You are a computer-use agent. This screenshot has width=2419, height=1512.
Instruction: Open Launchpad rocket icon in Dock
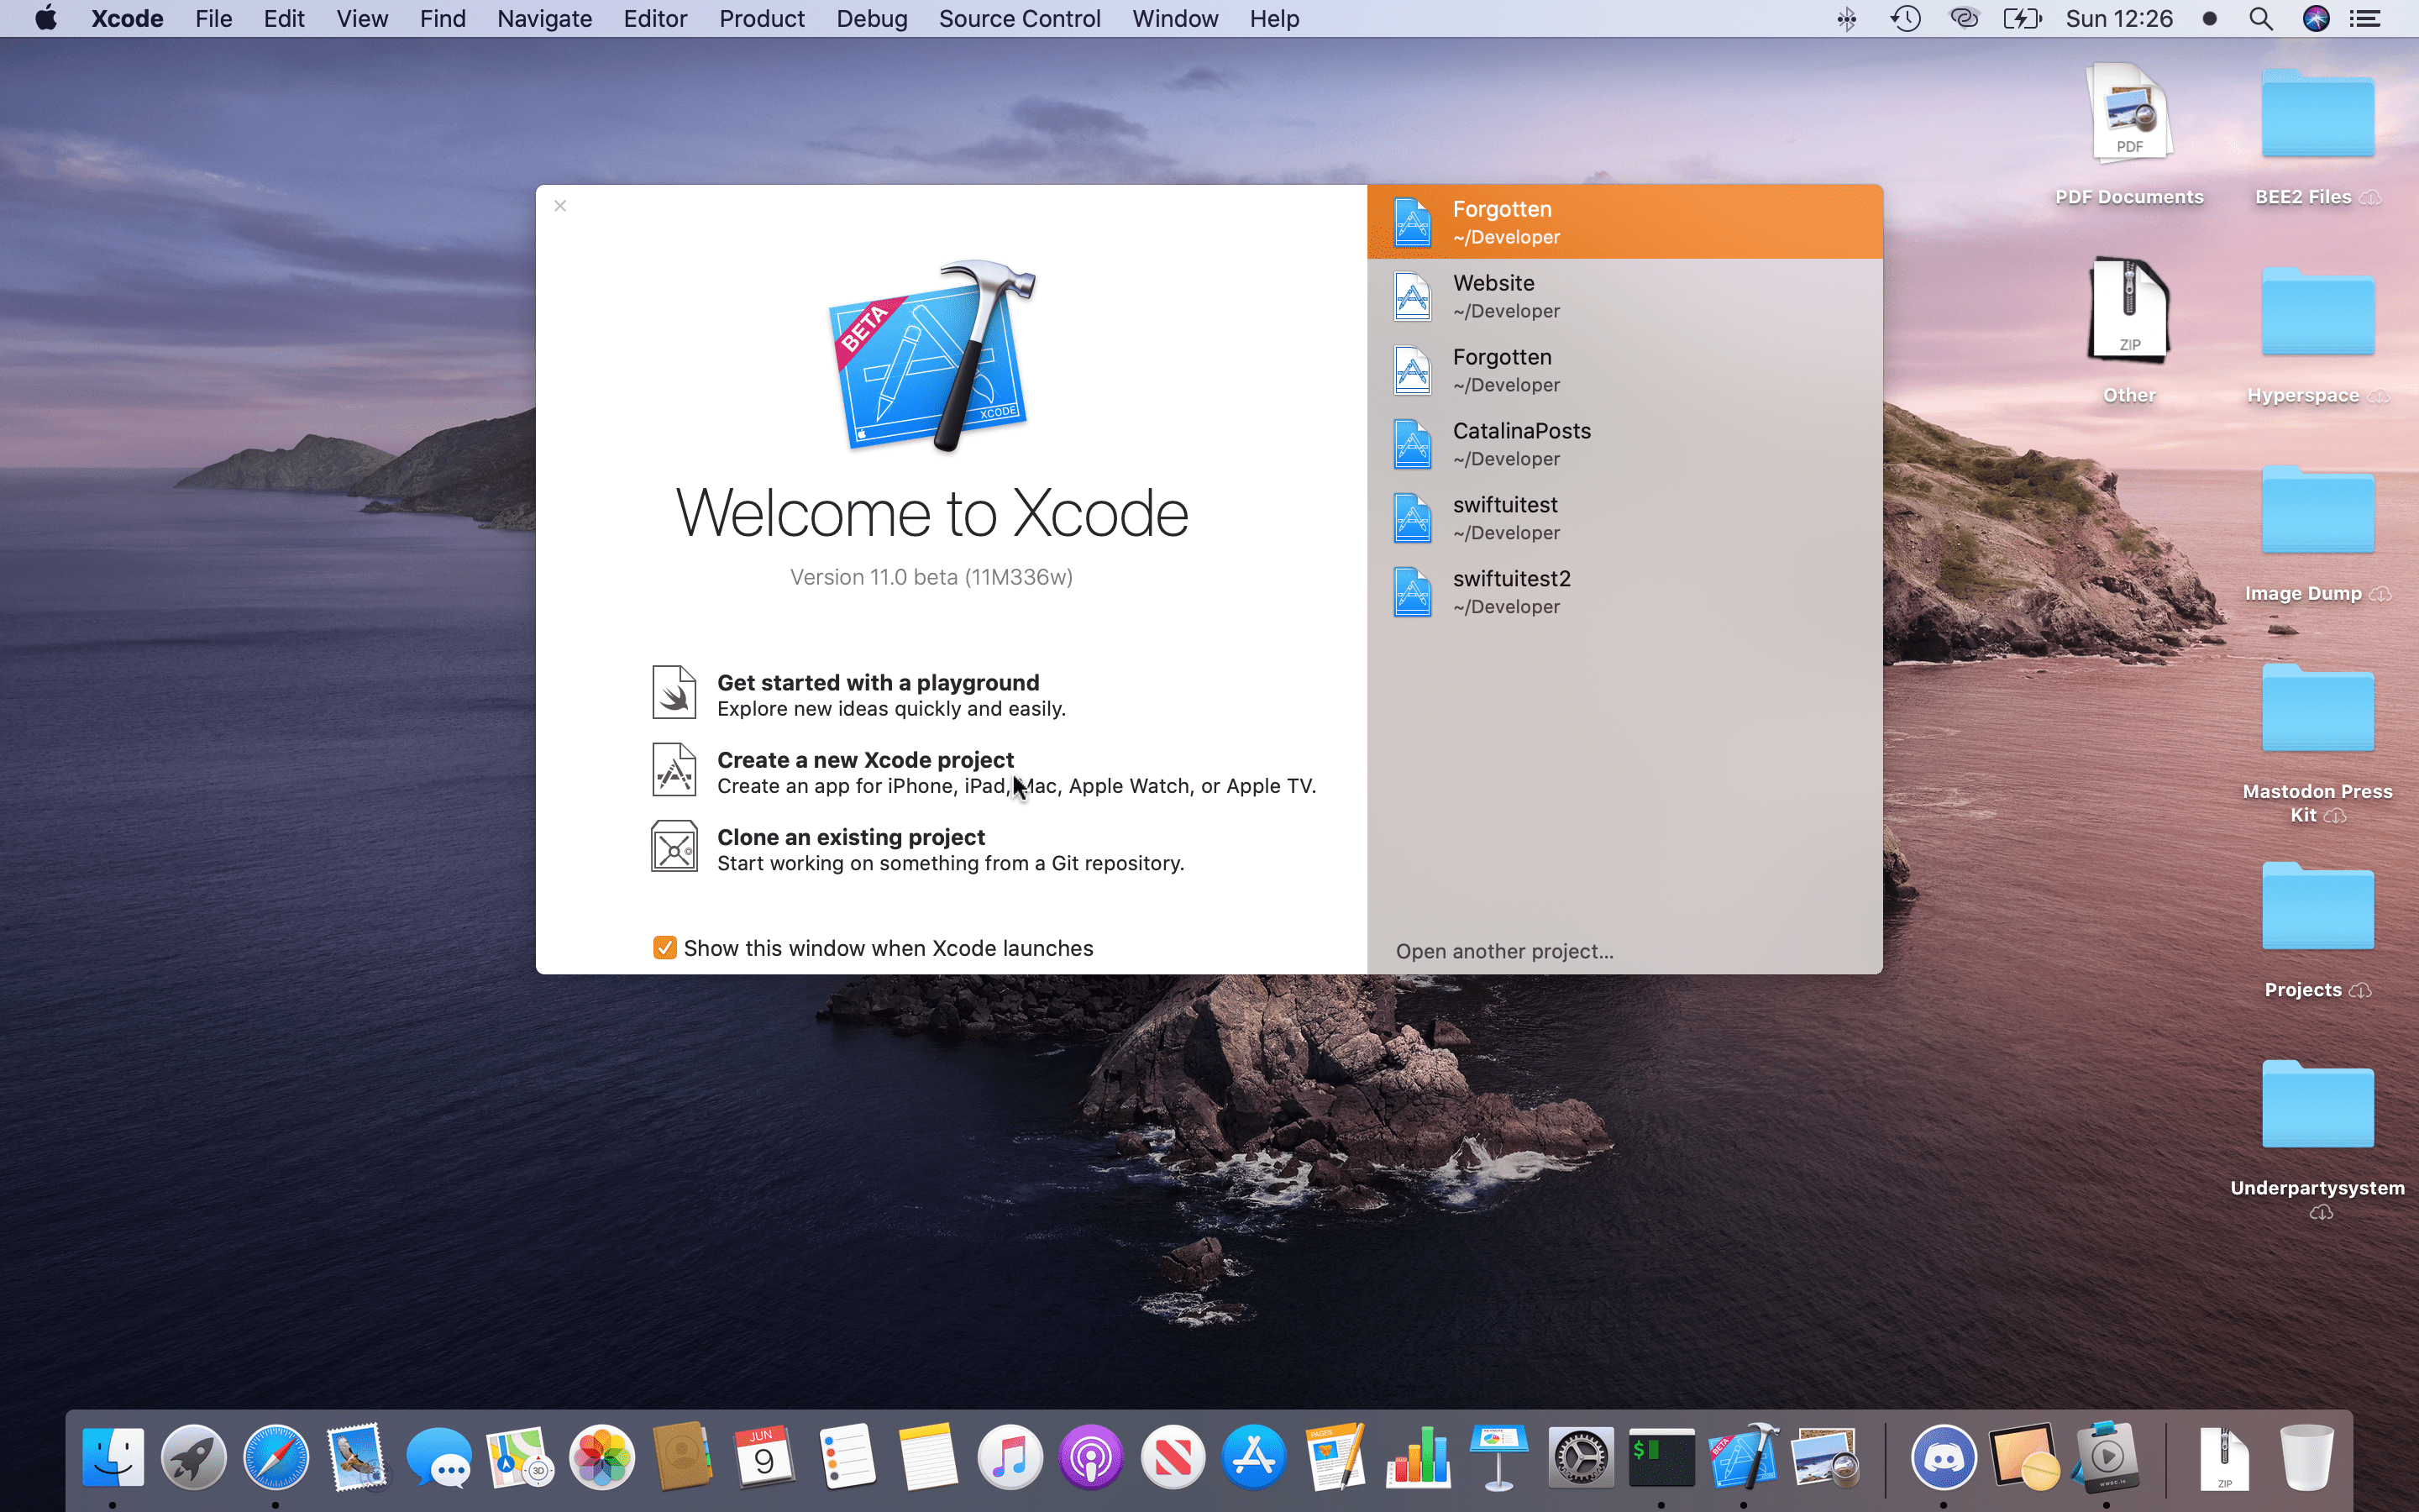(194, 1456)
